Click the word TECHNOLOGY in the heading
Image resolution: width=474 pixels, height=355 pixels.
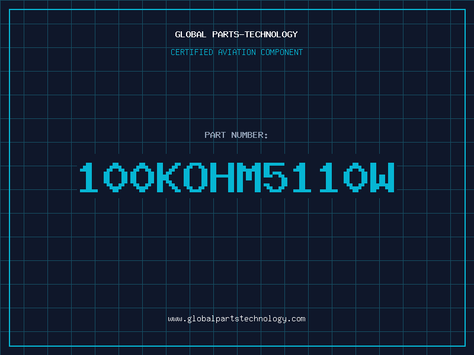click(271, 34)
